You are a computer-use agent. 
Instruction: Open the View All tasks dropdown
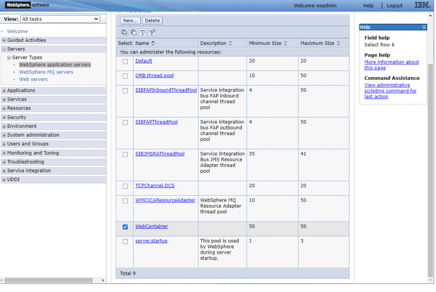(x=60, y=19)
